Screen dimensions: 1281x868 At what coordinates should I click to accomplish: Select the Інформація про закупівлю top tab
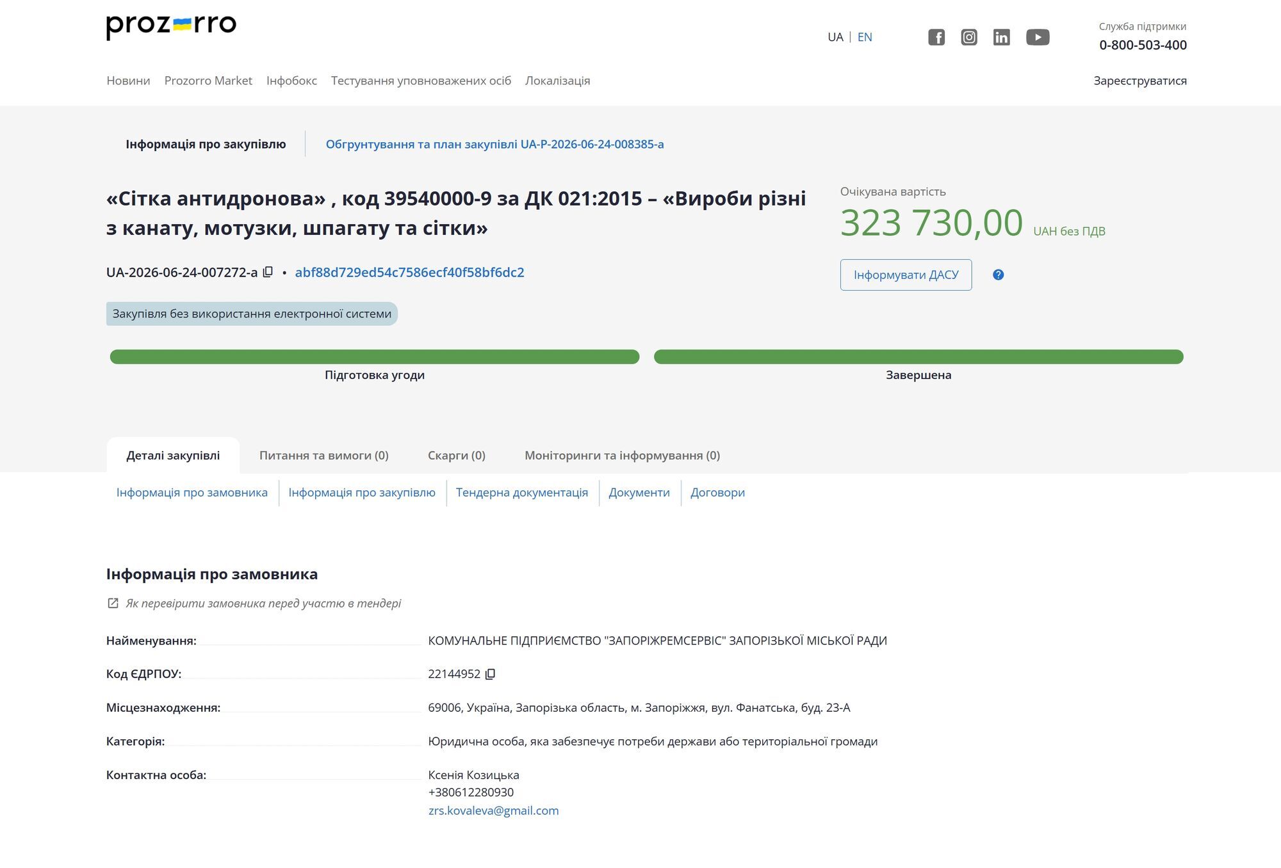point(206,144)
